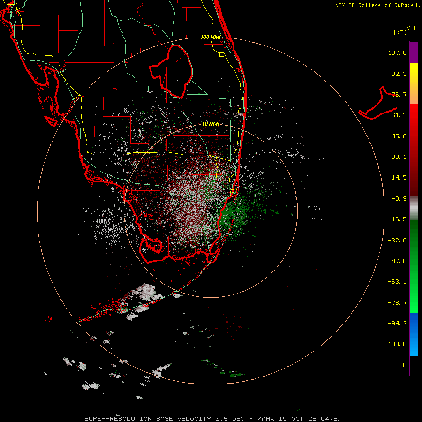Click the -0.9 velocity scale value

click(399, 199)
